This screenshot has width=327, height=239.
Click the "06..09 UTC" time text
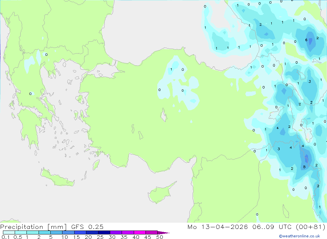[x=272, y=227]
